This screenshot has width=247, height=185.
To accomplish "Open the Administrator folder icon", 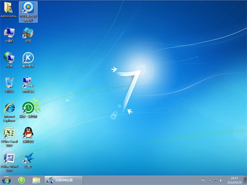I will tap(9, 10).
